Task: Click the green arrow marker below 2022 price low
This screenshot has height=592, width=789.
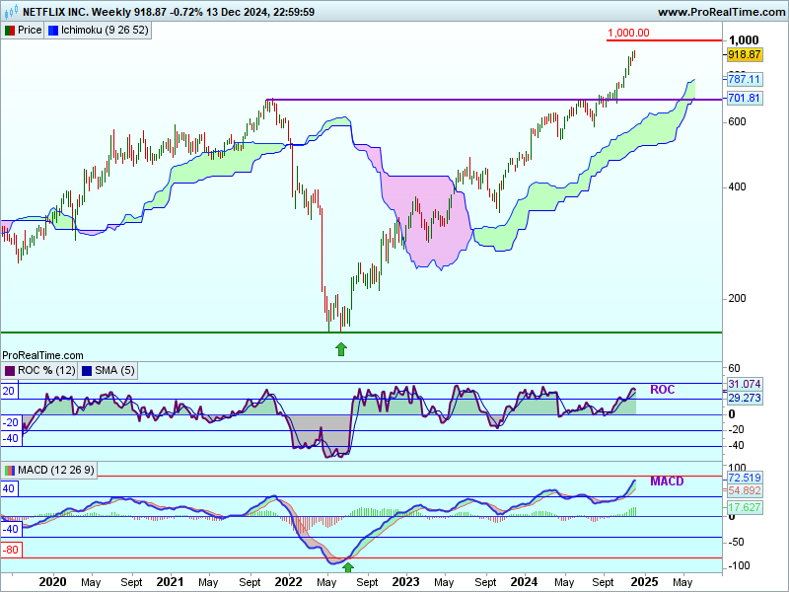Action: tap(341, 348)
